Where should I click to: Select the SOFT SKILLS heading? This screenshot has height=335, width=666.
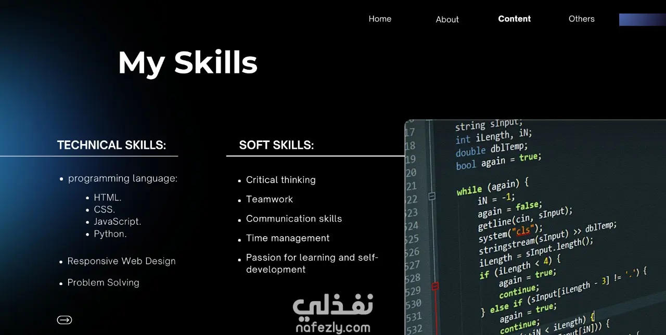coord(276,145)
